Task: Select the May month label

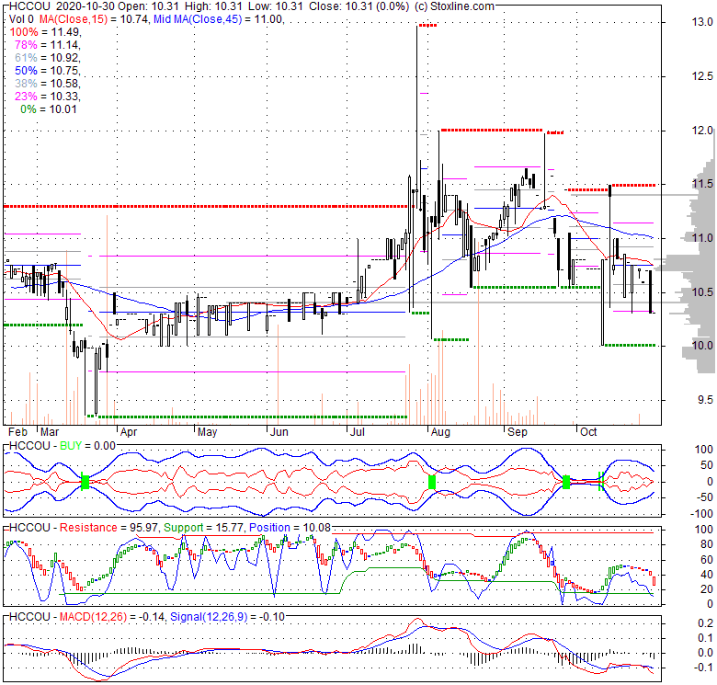Action: [x=207, y=432]
